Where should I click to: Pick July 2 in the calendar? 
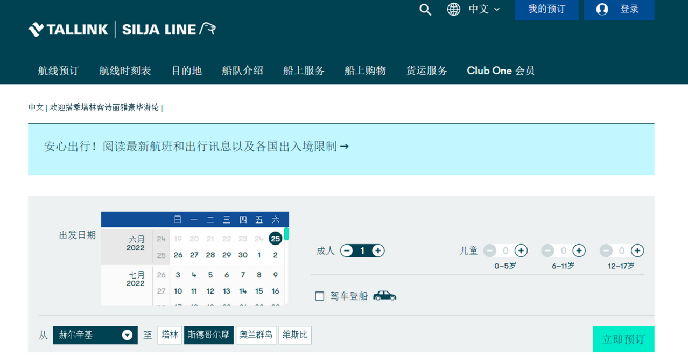click(275, 255)
